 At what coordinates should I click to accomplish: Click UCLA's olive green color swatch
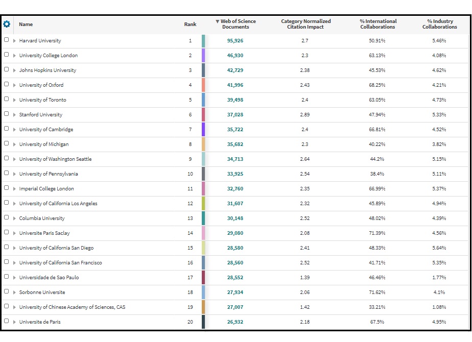(x=203, y=204)
